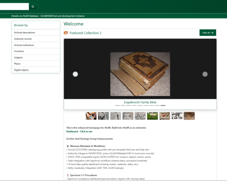
Task: Open Functions in Browse by list
Action: [x=36, y=51]
